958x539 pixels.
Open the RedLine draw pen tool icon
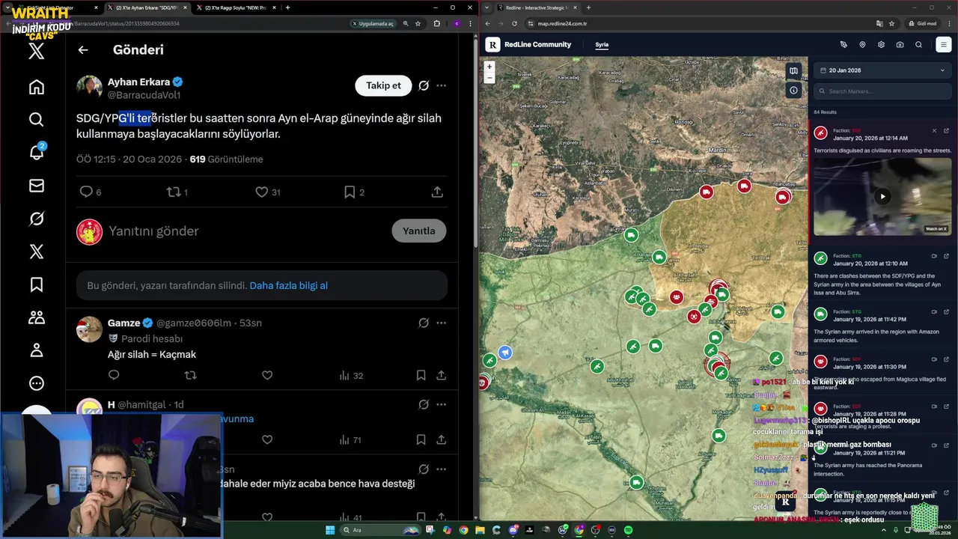pyautogui.click(x=843, y=45)
